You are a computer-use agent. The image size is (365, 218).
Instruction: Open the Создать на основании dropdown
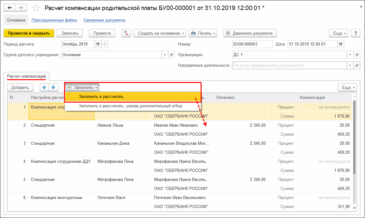[160, 33]
